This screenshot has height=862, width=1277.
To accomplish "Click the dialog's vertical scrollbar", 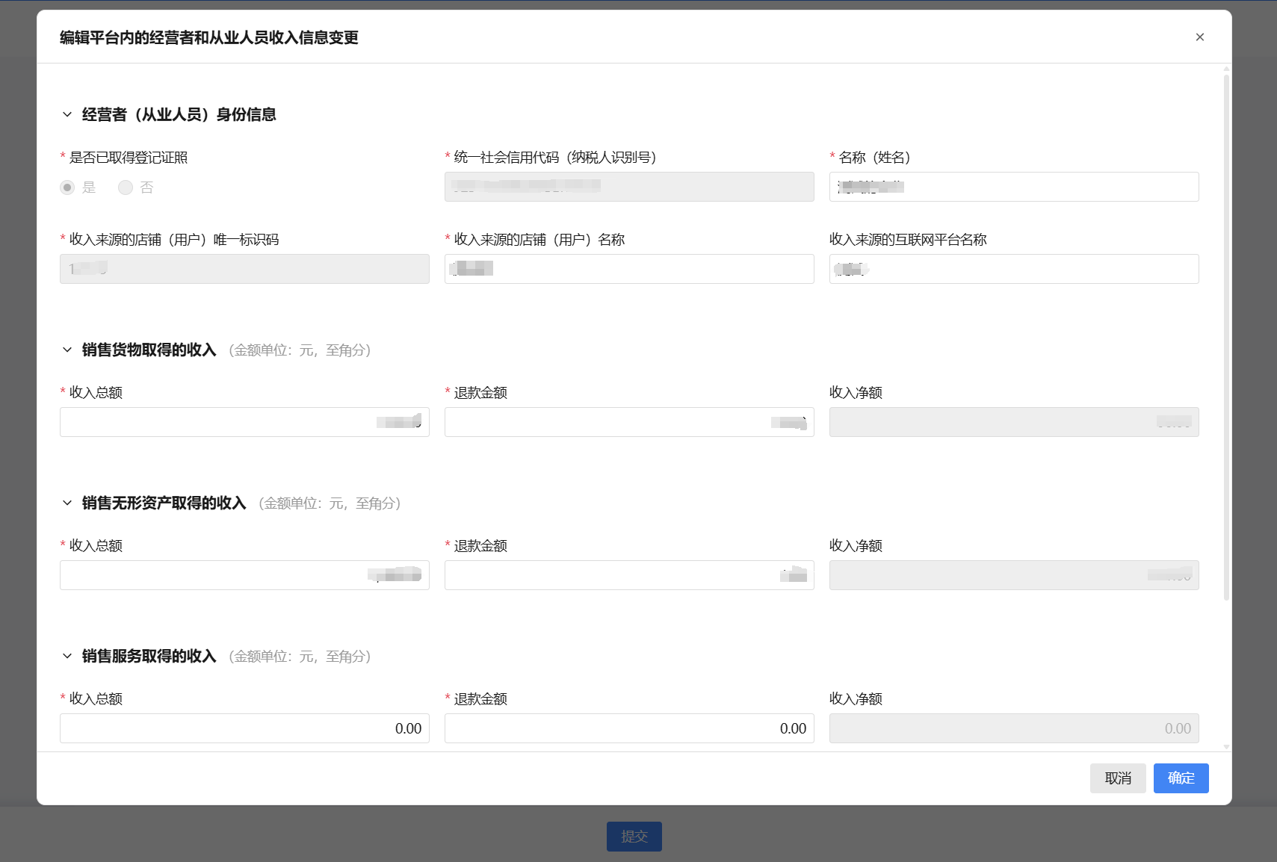I will pos(1226,336).
